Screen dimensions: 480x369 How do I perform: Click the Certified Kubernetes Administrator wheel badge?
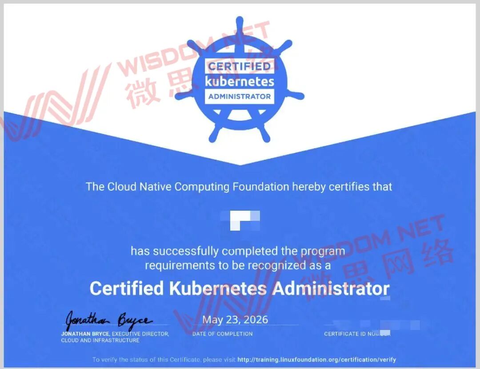click(x=240, y=80)
